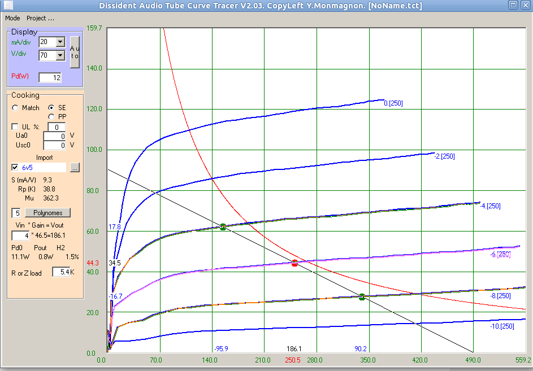Click the -4.[250] curve label
The width and height of the screenshot is (533, 371).
point(490,206)
